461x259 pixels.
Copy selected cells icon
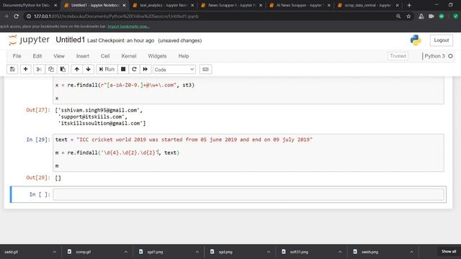[x=51, y=69]
